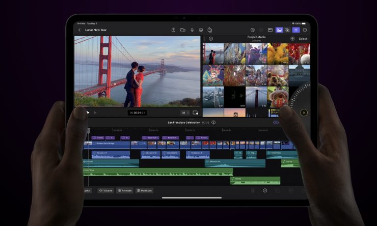377x226 pixels.
Task: Open the viewer zoom percentage dropdown
Action: [x=184, y=112]
